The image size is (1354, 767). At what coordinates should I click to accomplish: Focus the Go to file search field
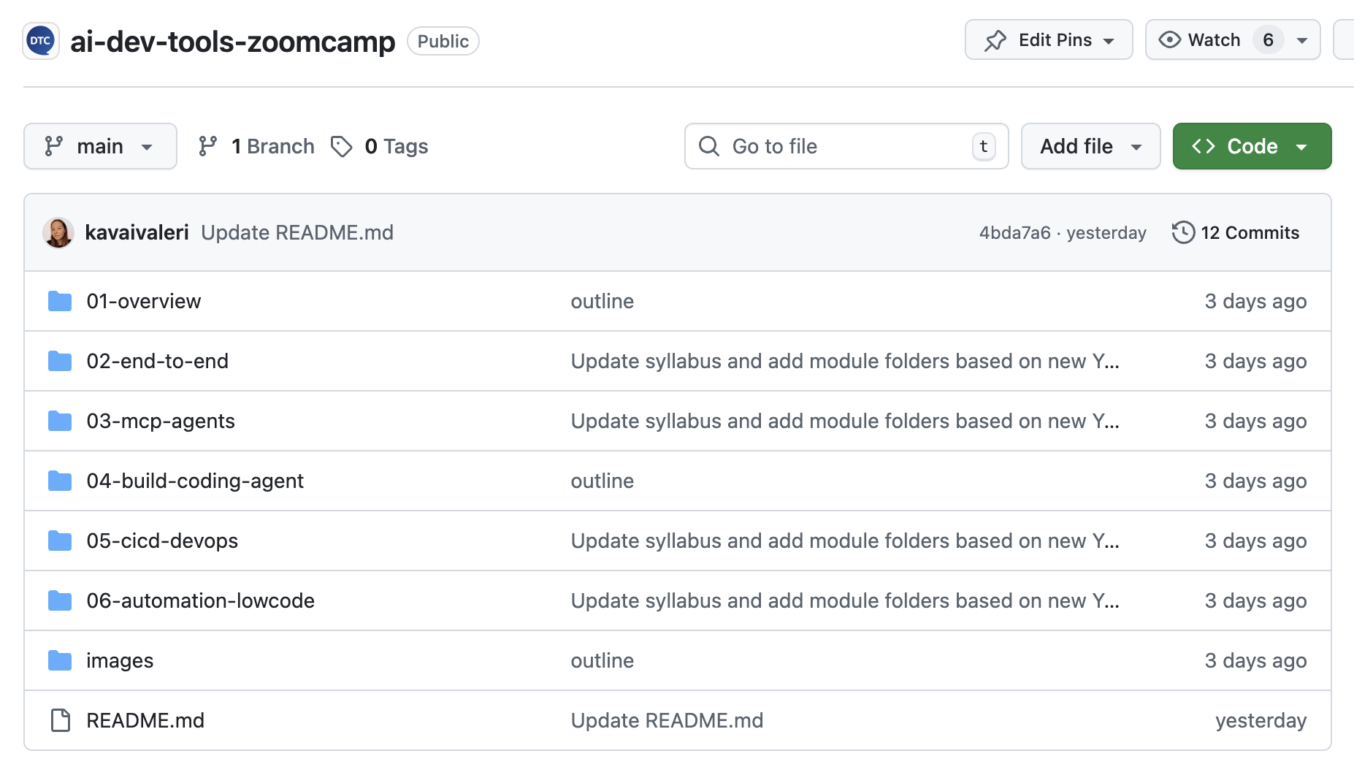click(846, 146)
